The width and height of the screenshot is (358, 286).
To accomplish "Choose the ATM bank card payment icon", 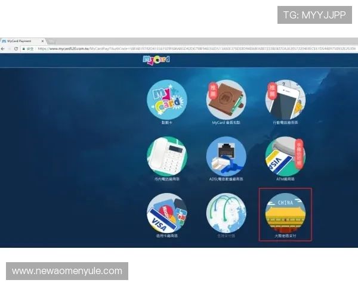I will point(285,156).
